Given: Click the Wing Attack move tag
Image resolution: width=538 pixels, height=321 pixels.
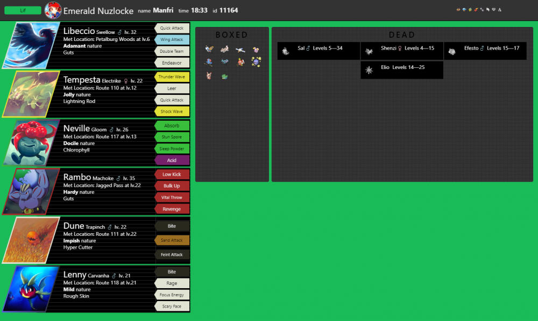Looking at the screenshot, I should pos(172,40).
